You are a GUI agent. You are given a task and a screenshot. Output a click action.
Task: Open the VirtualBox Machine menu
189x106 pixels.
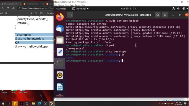tap(61, 5)
